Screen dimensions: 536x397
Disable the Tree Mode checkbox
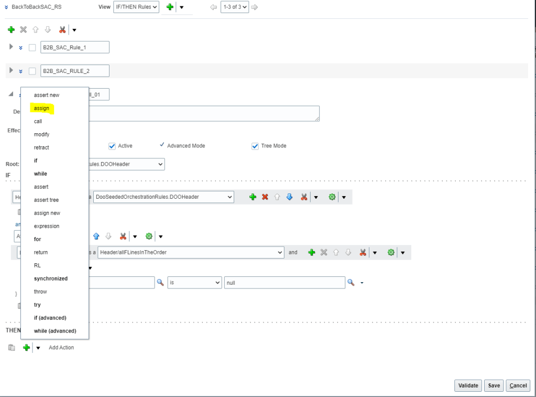pos(255,146)
